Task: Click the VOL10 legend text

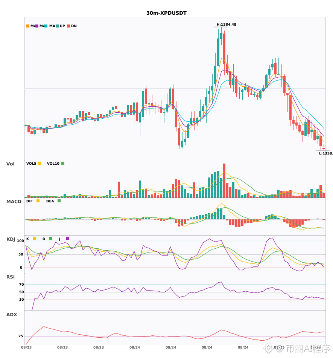Action: pos(53,164)
